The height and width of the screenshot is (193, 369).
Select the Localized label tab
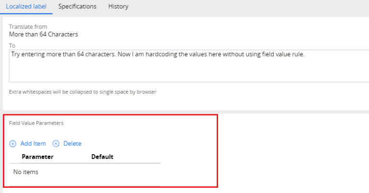(26, 7)
